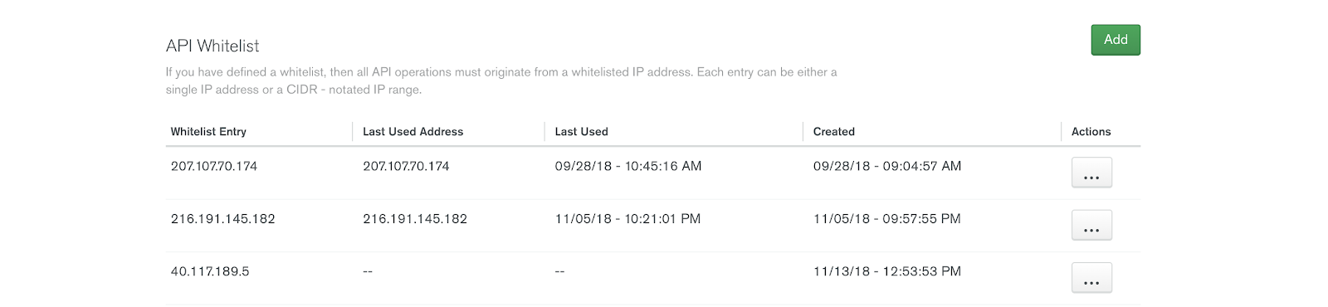
Task: Open actions menu for 207.107.70.174 entry
Action: 1091,173
